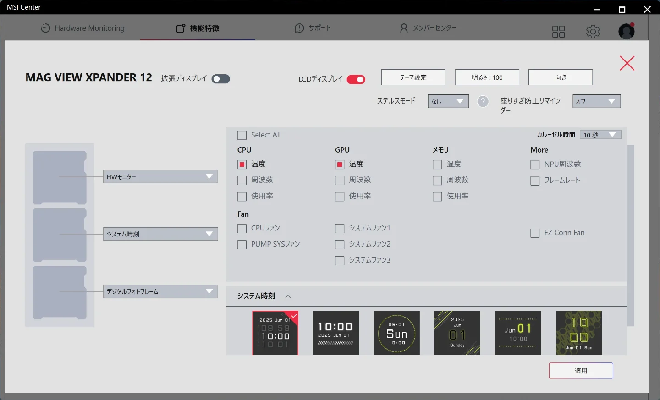Click the 向き orientation button
Image resolution: width=660 pixels, height=400 pixels.
(561, 77)
